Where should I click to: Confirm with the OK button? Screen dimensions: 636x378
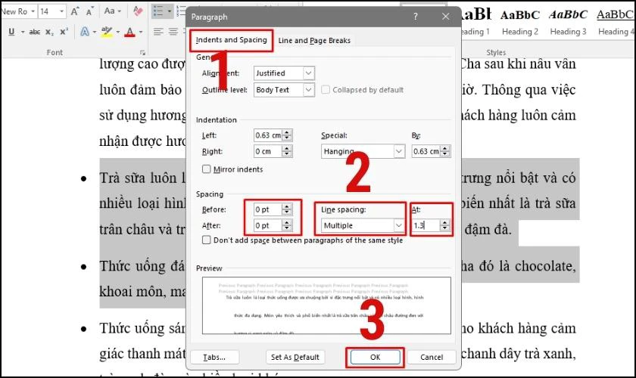pyautogui.click(x=376, y=357)
